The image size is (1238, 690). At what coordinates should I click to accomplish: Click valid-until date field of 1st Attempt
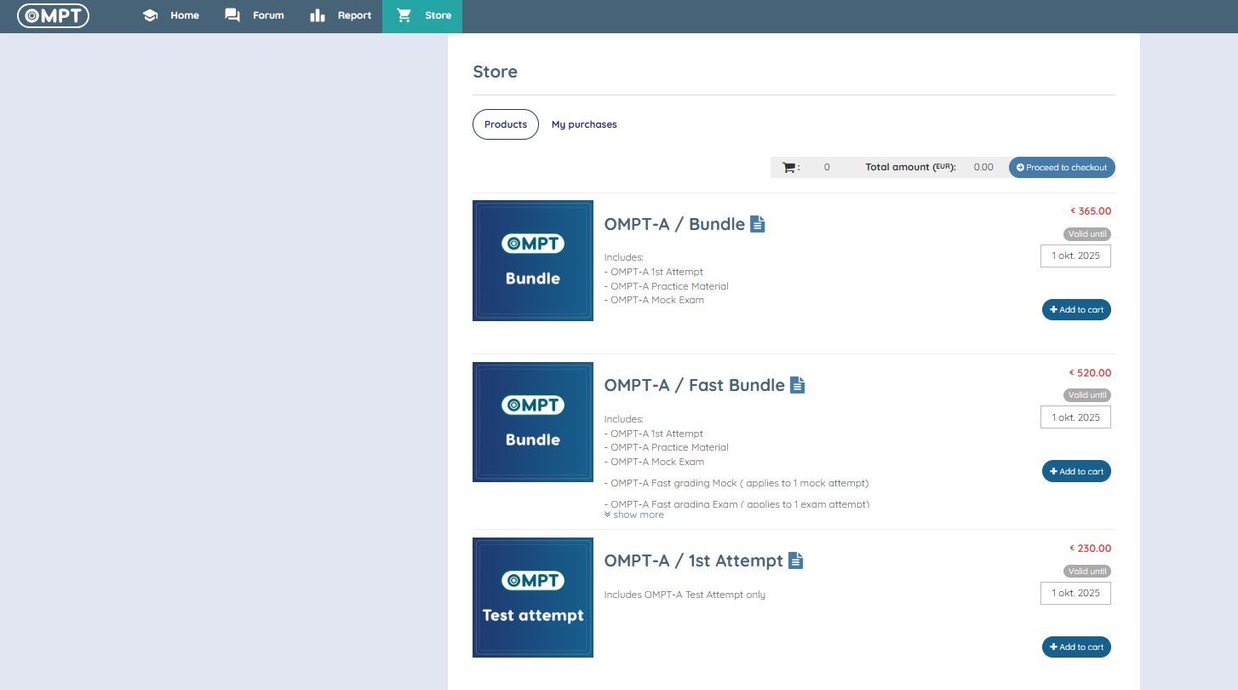[x=1075, y=593]
